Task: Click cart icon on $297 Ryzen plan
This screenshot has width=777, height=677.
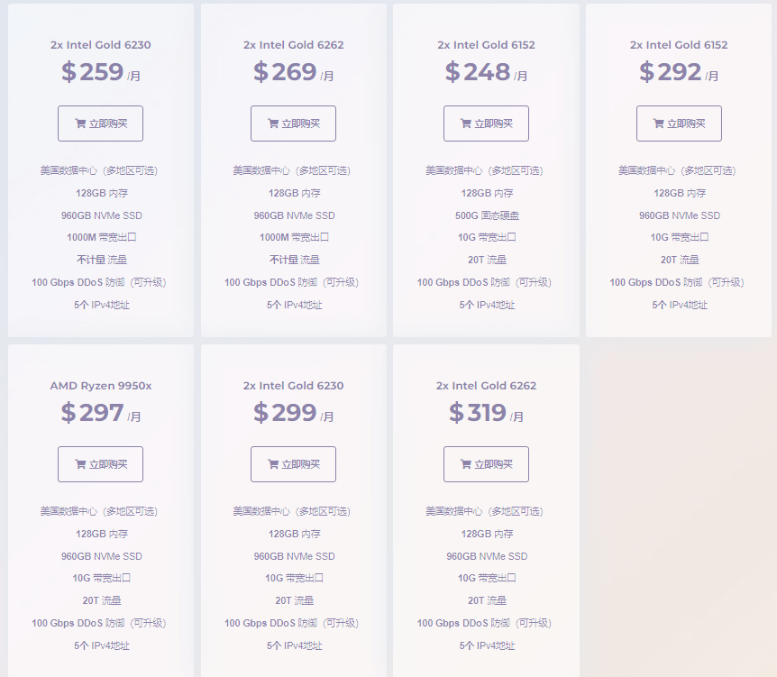Action: pyautogui.click(x=80, y=464)
